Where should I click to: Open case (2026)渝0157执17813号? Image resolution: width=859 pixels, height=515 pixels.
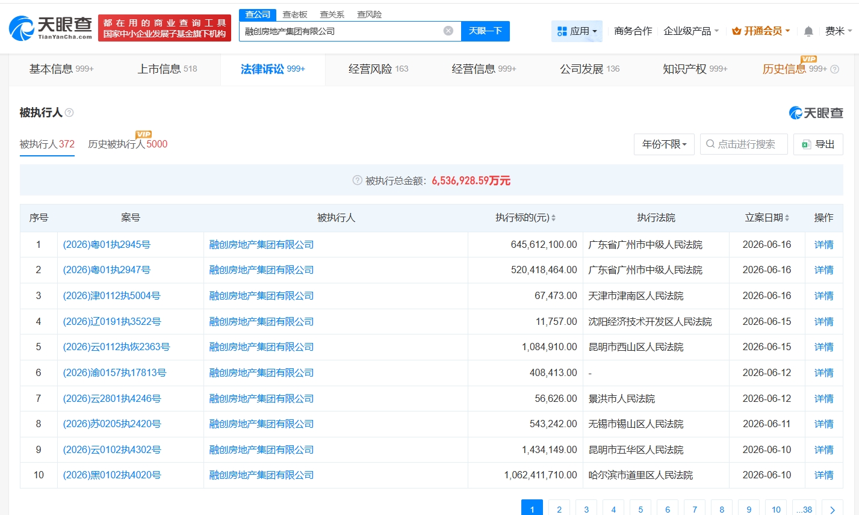114,373
